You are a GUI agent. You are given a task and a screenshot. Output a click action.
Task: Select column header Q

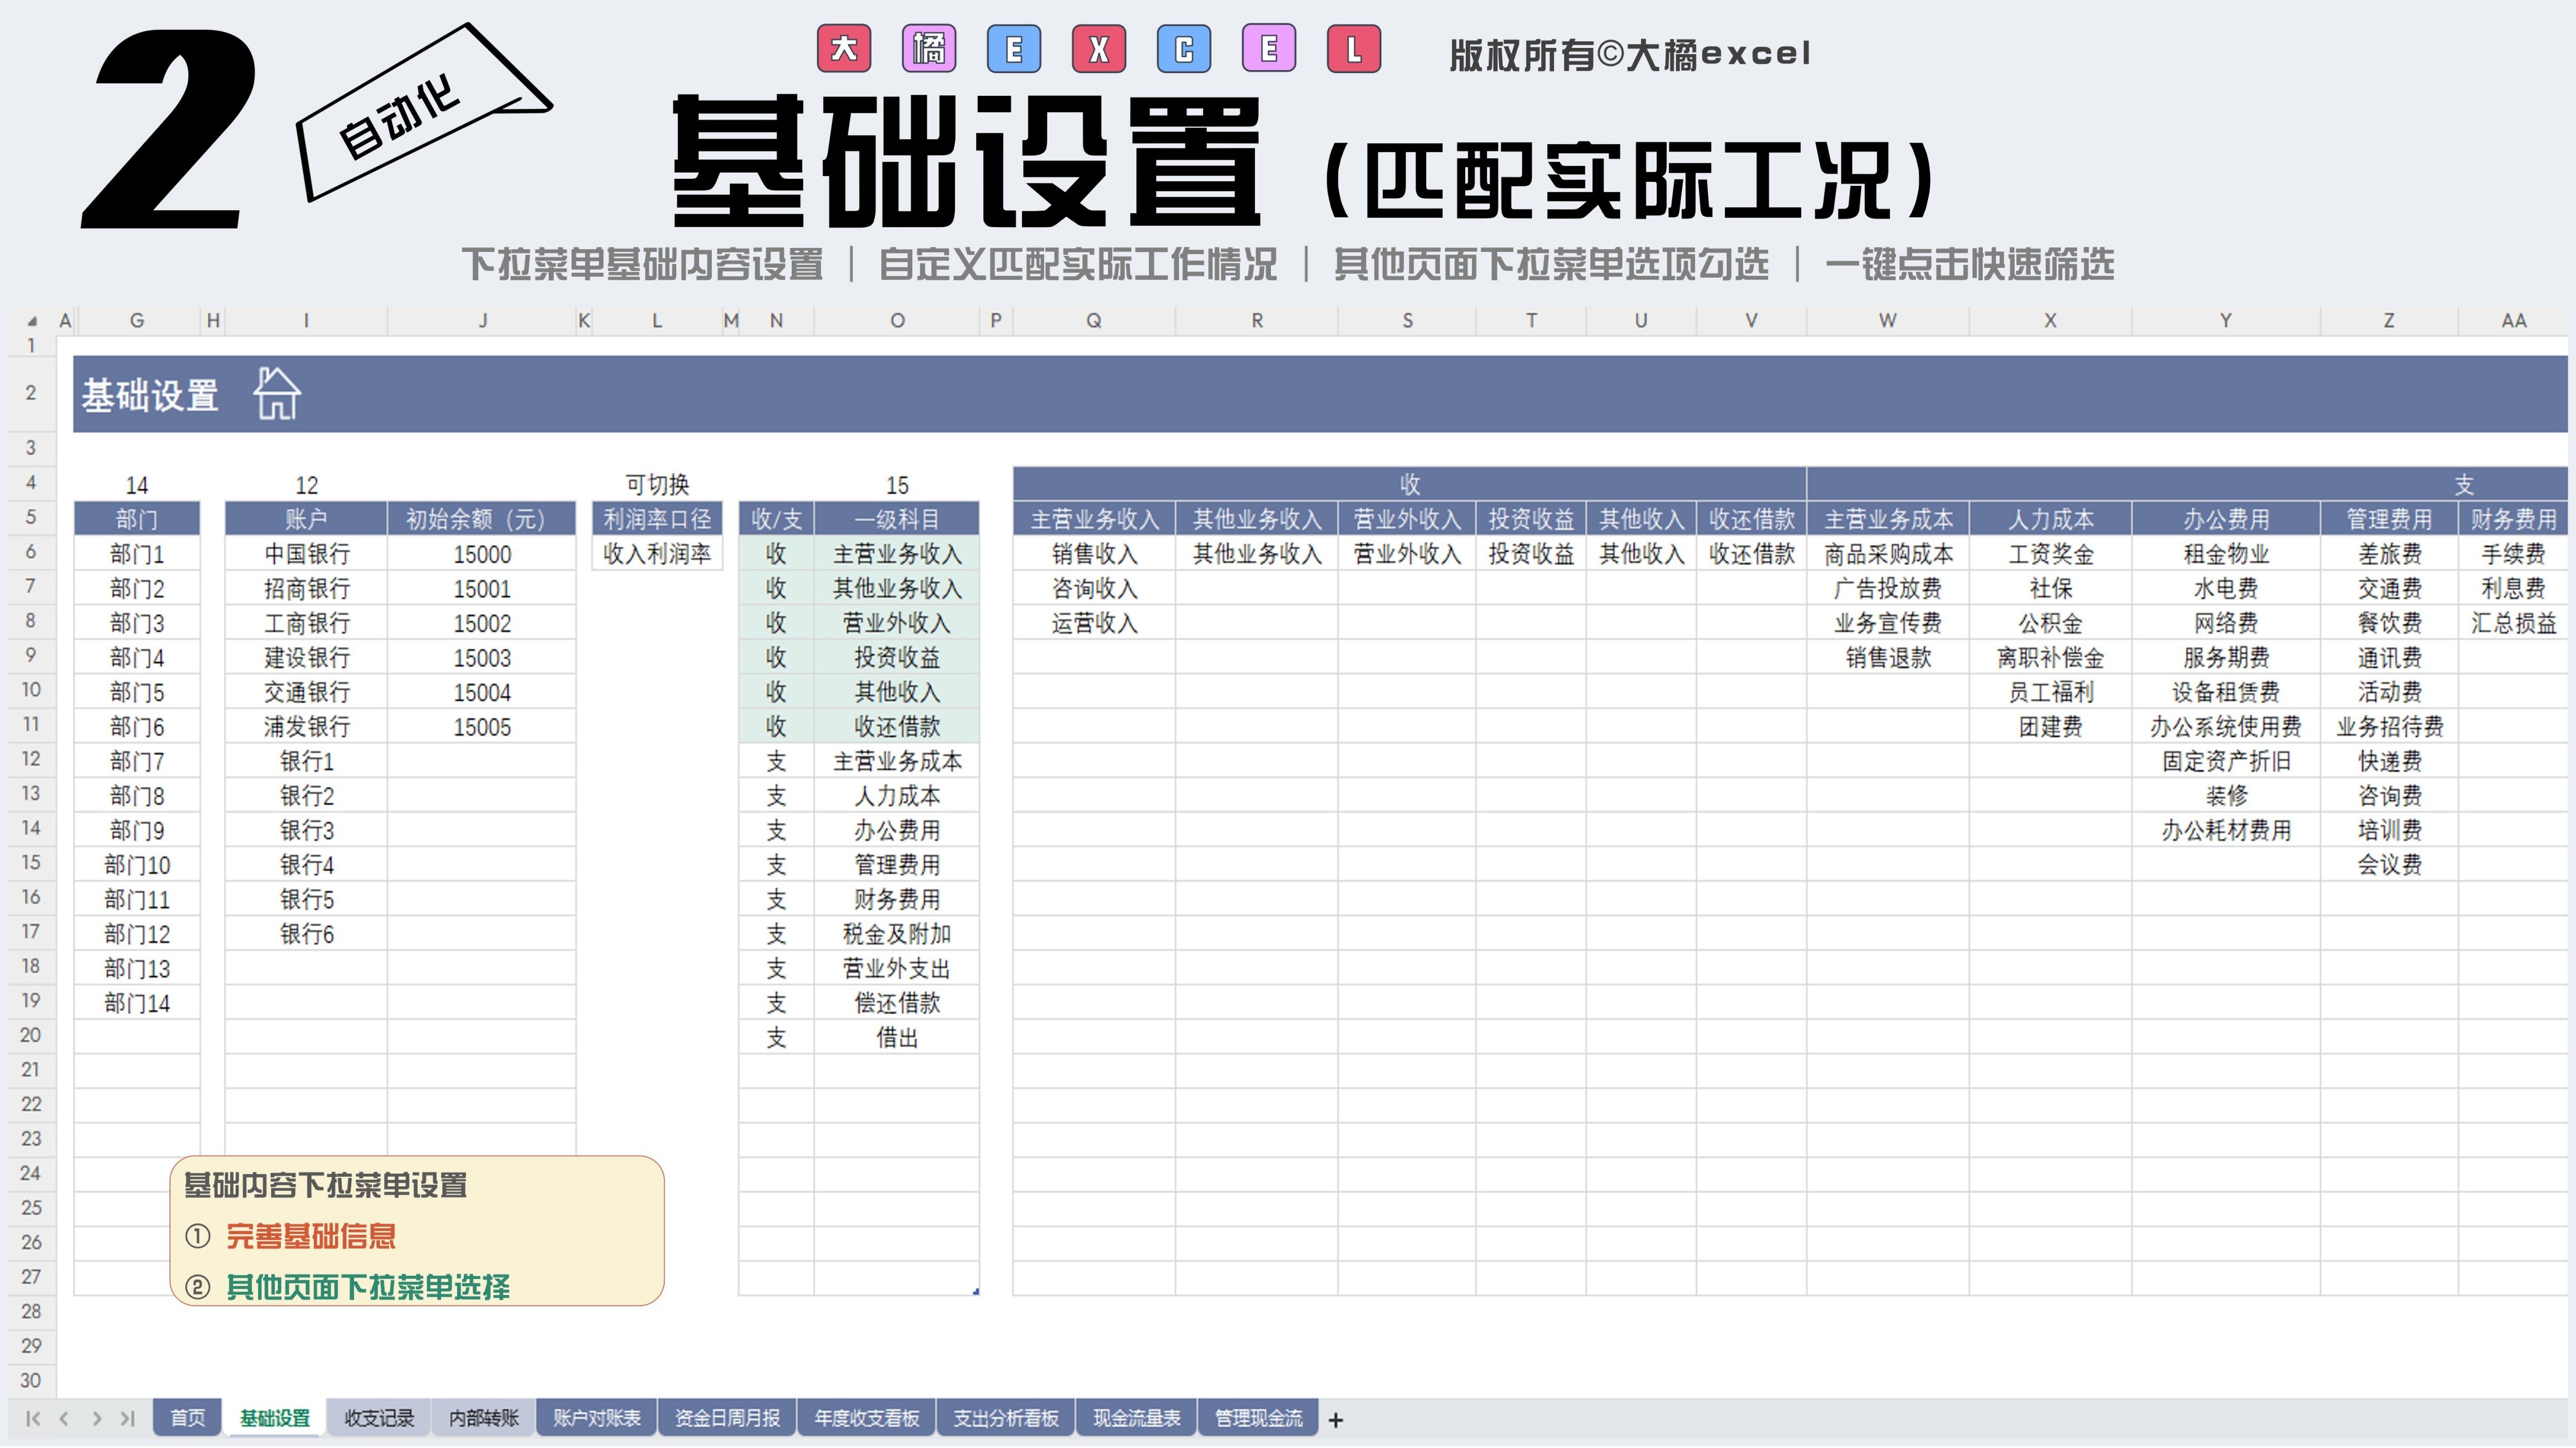tap(1093, 320)
